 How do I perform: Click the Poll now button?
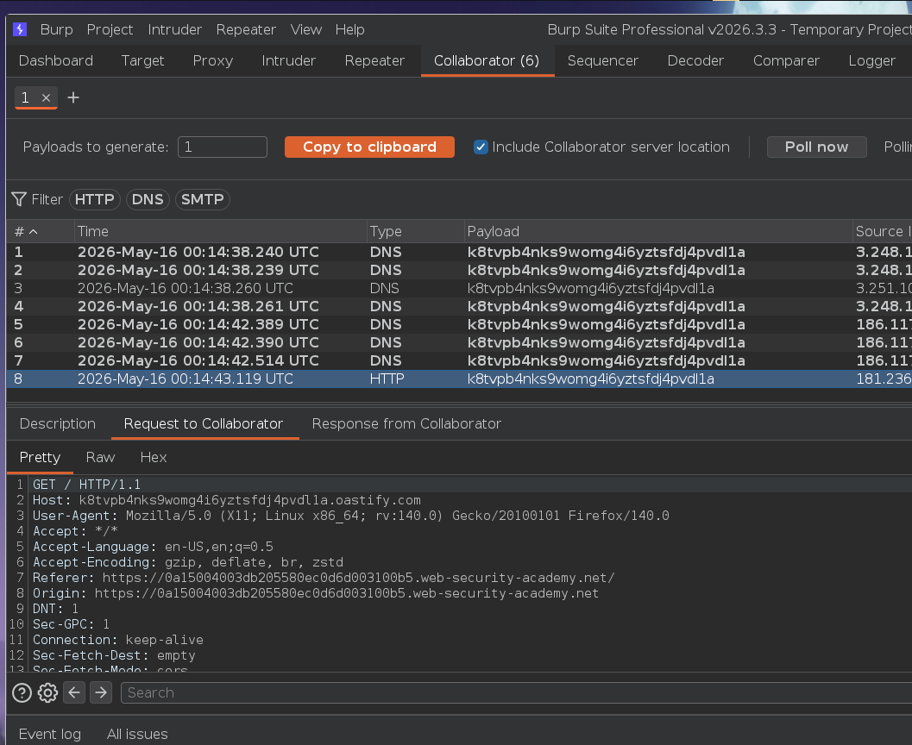tap(816, 147)
